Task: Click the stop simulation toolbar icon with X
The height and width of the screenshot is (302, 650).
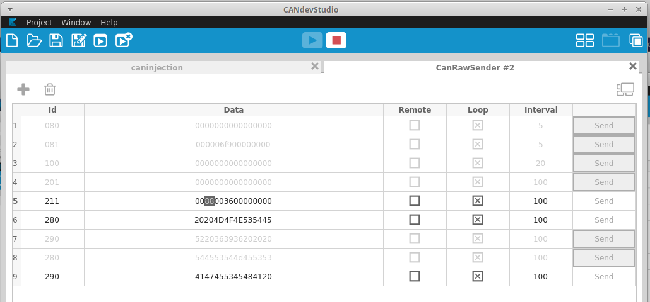Action: 124,40
